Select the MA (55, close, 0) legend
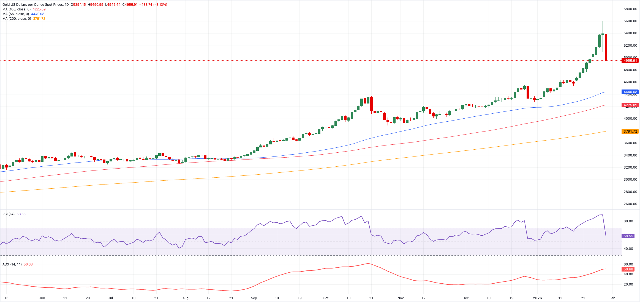The image size is (640, 302). point(16,14)
